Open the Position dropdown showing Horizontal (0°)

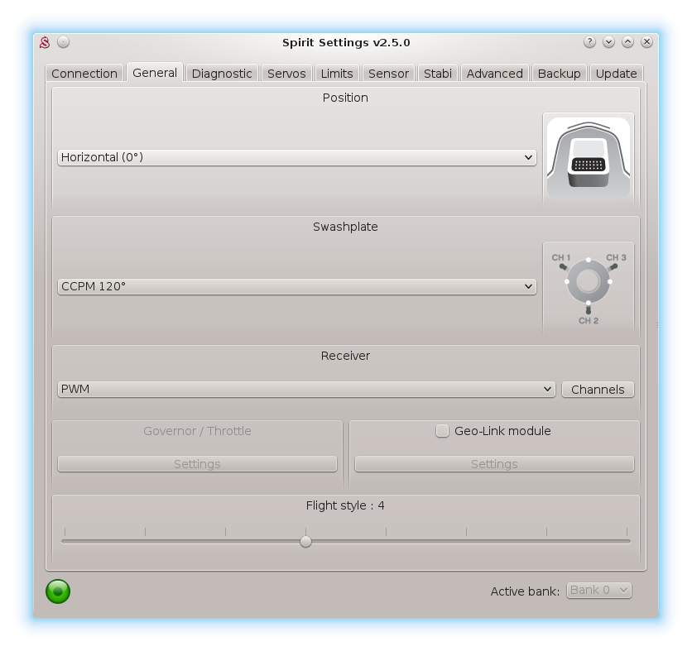[296, 157]
